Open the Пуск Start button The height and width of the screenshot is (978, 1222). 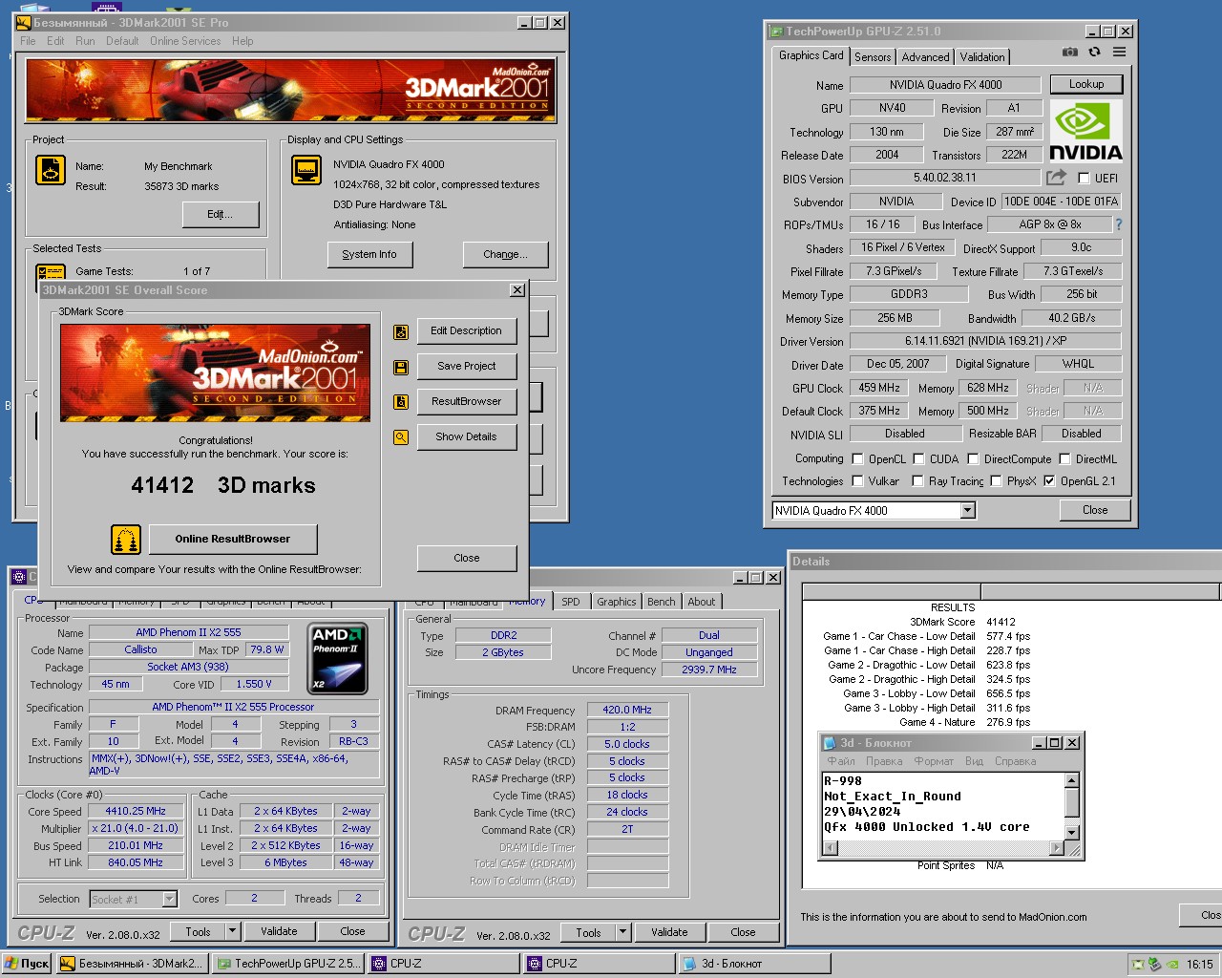click(27, 964)
